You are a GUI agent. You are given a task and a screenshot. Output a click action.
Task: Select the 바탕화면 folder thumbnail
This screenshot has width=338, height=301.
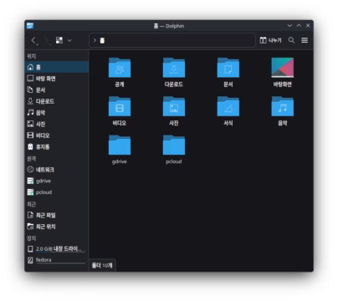pyautogui.click(x=283, y=68)
